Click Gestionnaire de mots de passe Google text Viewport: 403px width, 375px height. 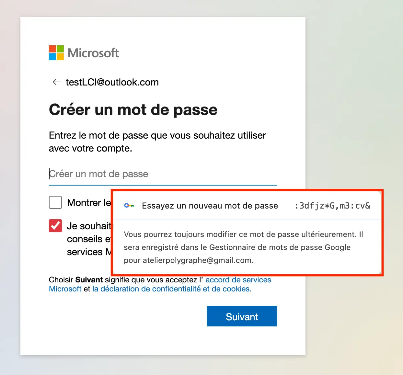coord(280,247)
